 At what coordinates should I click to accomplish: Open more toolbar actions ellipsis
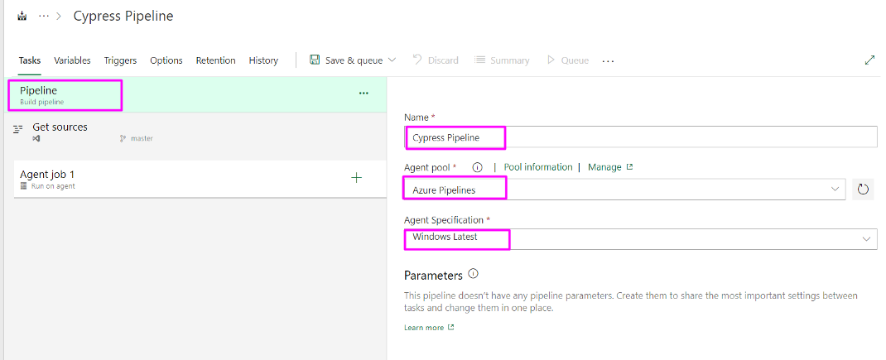click(x=609, y=60)
